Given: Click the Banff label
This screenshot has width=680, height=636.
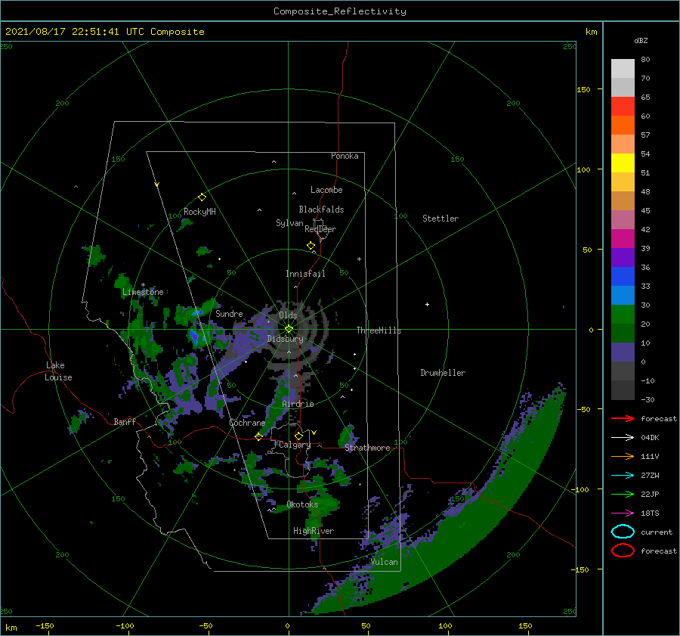Looking at the screenshot, I should [125, 421].
